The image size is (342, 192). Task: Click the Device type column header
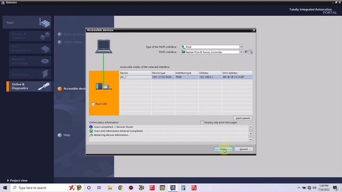(163, 73)
